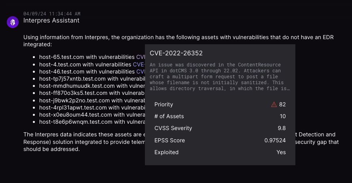The width and height of the screenshot is (352, 183).
Task: Click the Interpres Assistant sender name
Action: (51, 20)
